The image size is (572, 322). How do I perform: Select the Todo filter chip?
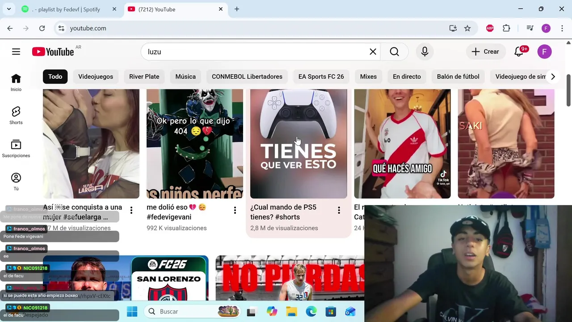pos(55,76)
